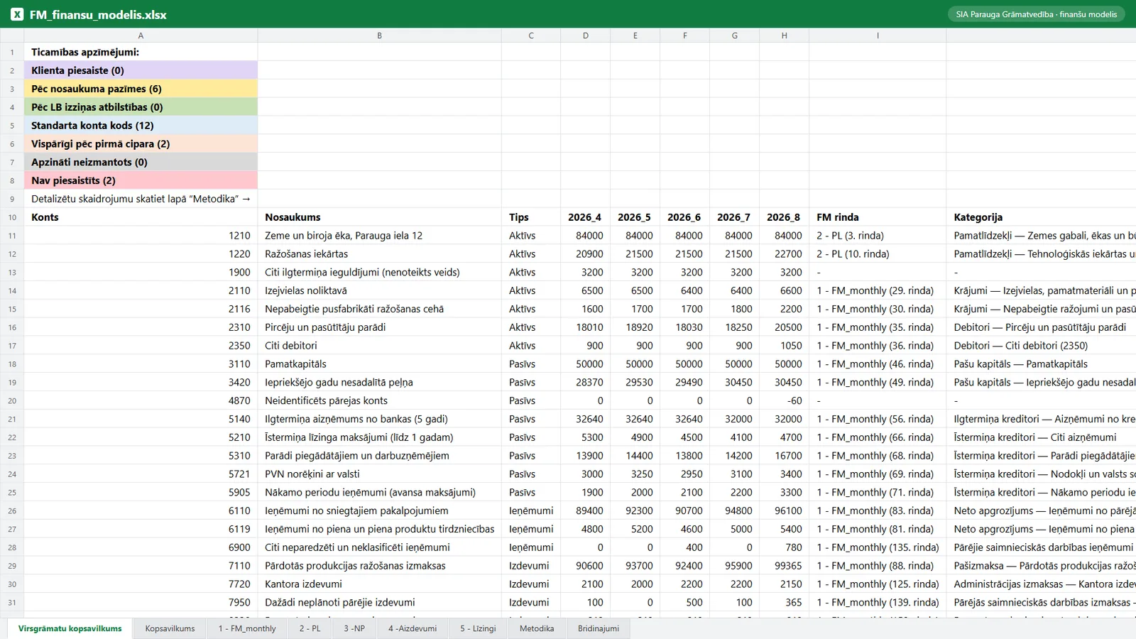Click the 'Vispārīgi pēc pirmā cipara (2)' cell
Image resolution: width=1136 pixels, height=639 pixels.
coord(141,144)
